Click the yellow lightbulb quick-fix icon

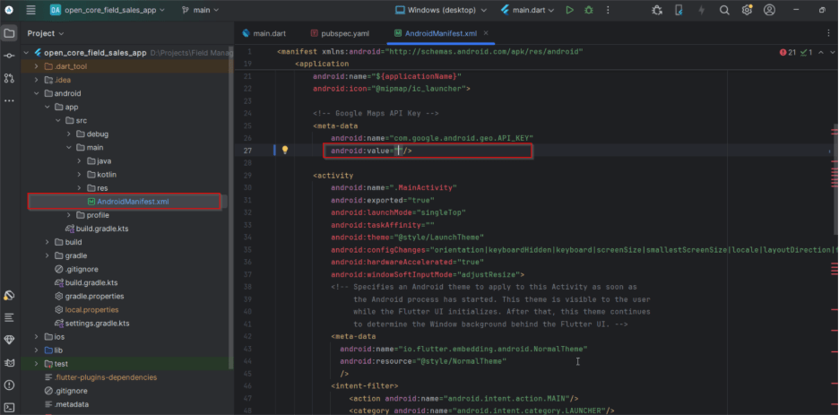point(285,151)
